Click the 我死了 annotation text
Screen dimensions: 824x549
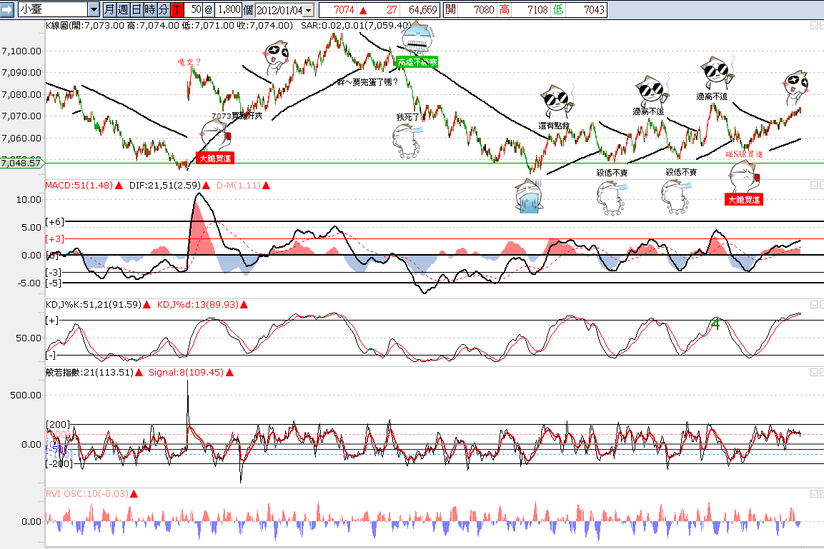[x=408, y=117]
